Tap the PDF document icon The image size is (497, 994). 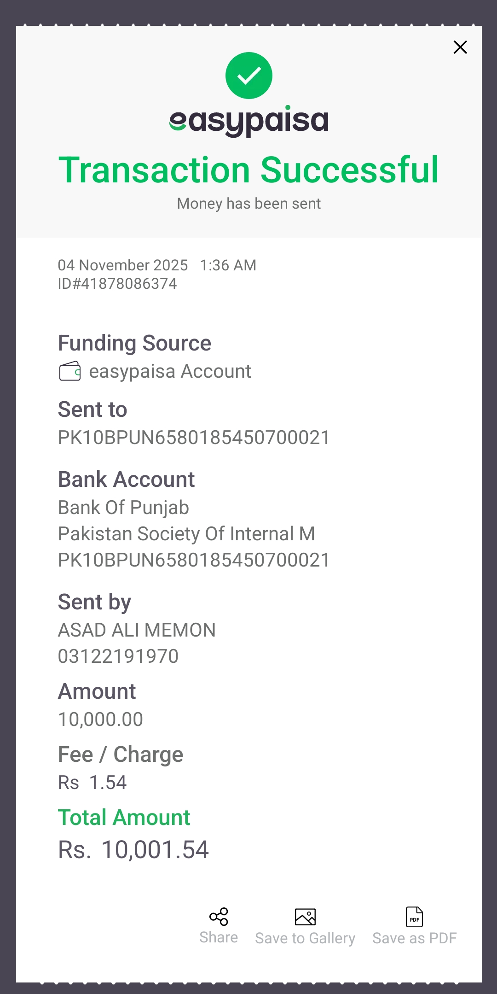(x=414, y=917)
